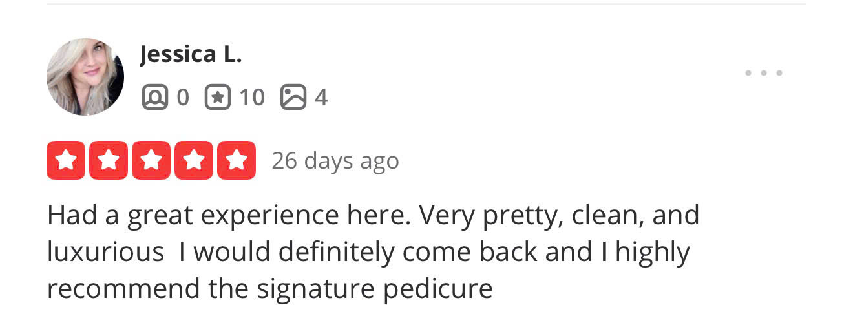Open the three-dot more options menu
This screenshot has width=853, height=336.
763,73
